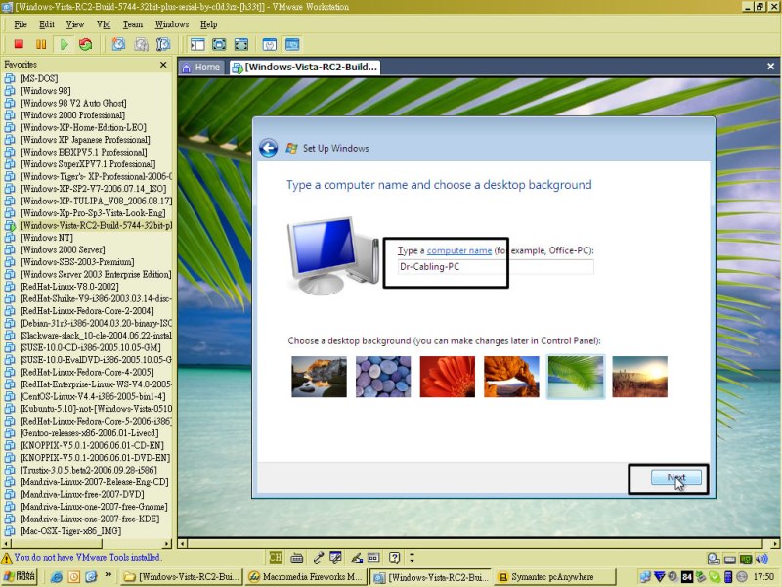Click the volume-like tray icon numbered 84
The height and width of the screenshot is (587, 782).
tap(687, 577)
